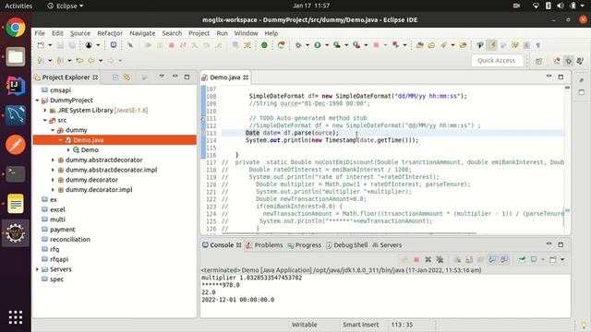Open the Refactor menu

110,33
